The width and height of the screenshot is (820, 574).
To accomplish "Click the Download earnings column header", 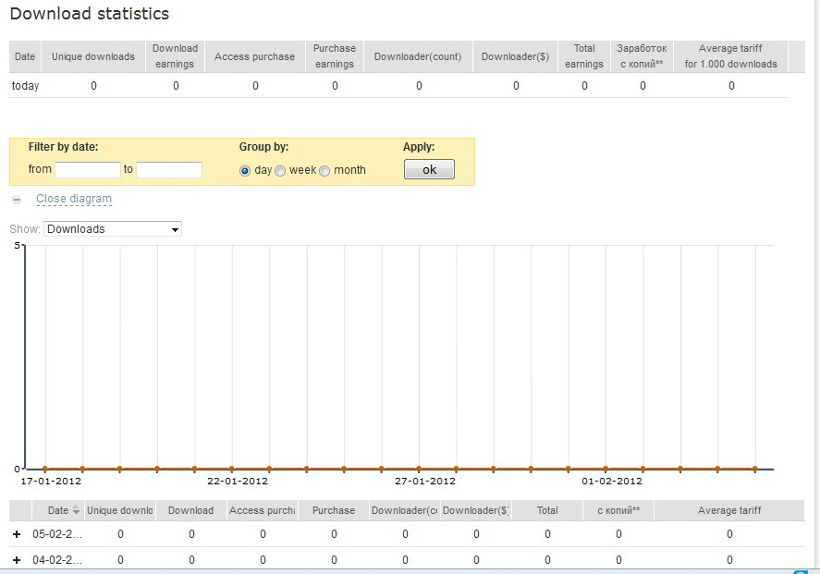I will (176, 56).
